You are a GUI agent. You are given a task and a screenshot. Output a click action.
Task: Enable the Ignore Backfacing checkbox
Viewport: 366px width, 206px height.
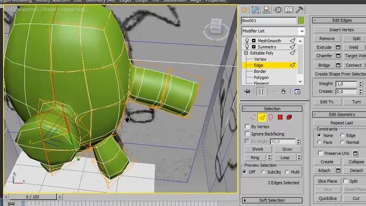(247, 134)
